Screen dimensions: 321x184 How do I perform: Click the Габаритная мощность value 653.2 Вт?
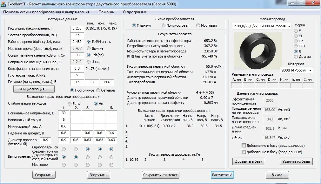211,41
